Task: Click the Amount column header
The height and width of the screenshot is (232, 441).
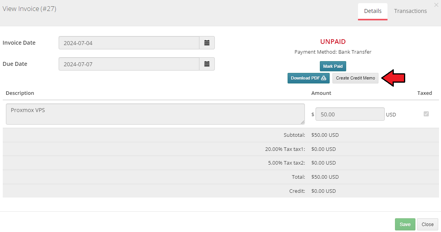Action: click(321, 93)
